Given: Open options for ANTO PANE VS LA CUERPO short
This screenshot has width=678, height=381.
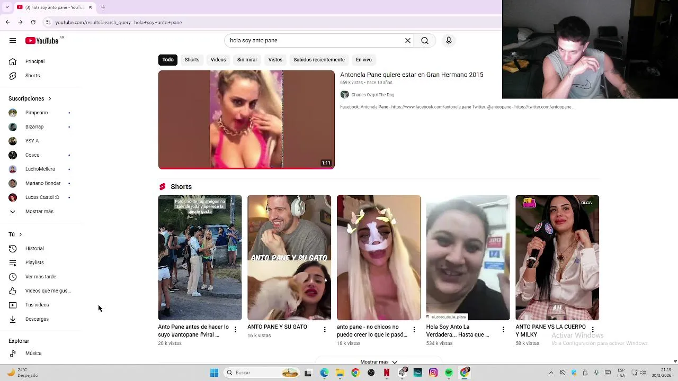Looking at the screenshot, I should click(x=593, y=330).
